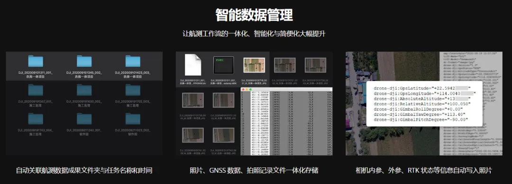Select the exec timestamp .MRK file icon

223,65
